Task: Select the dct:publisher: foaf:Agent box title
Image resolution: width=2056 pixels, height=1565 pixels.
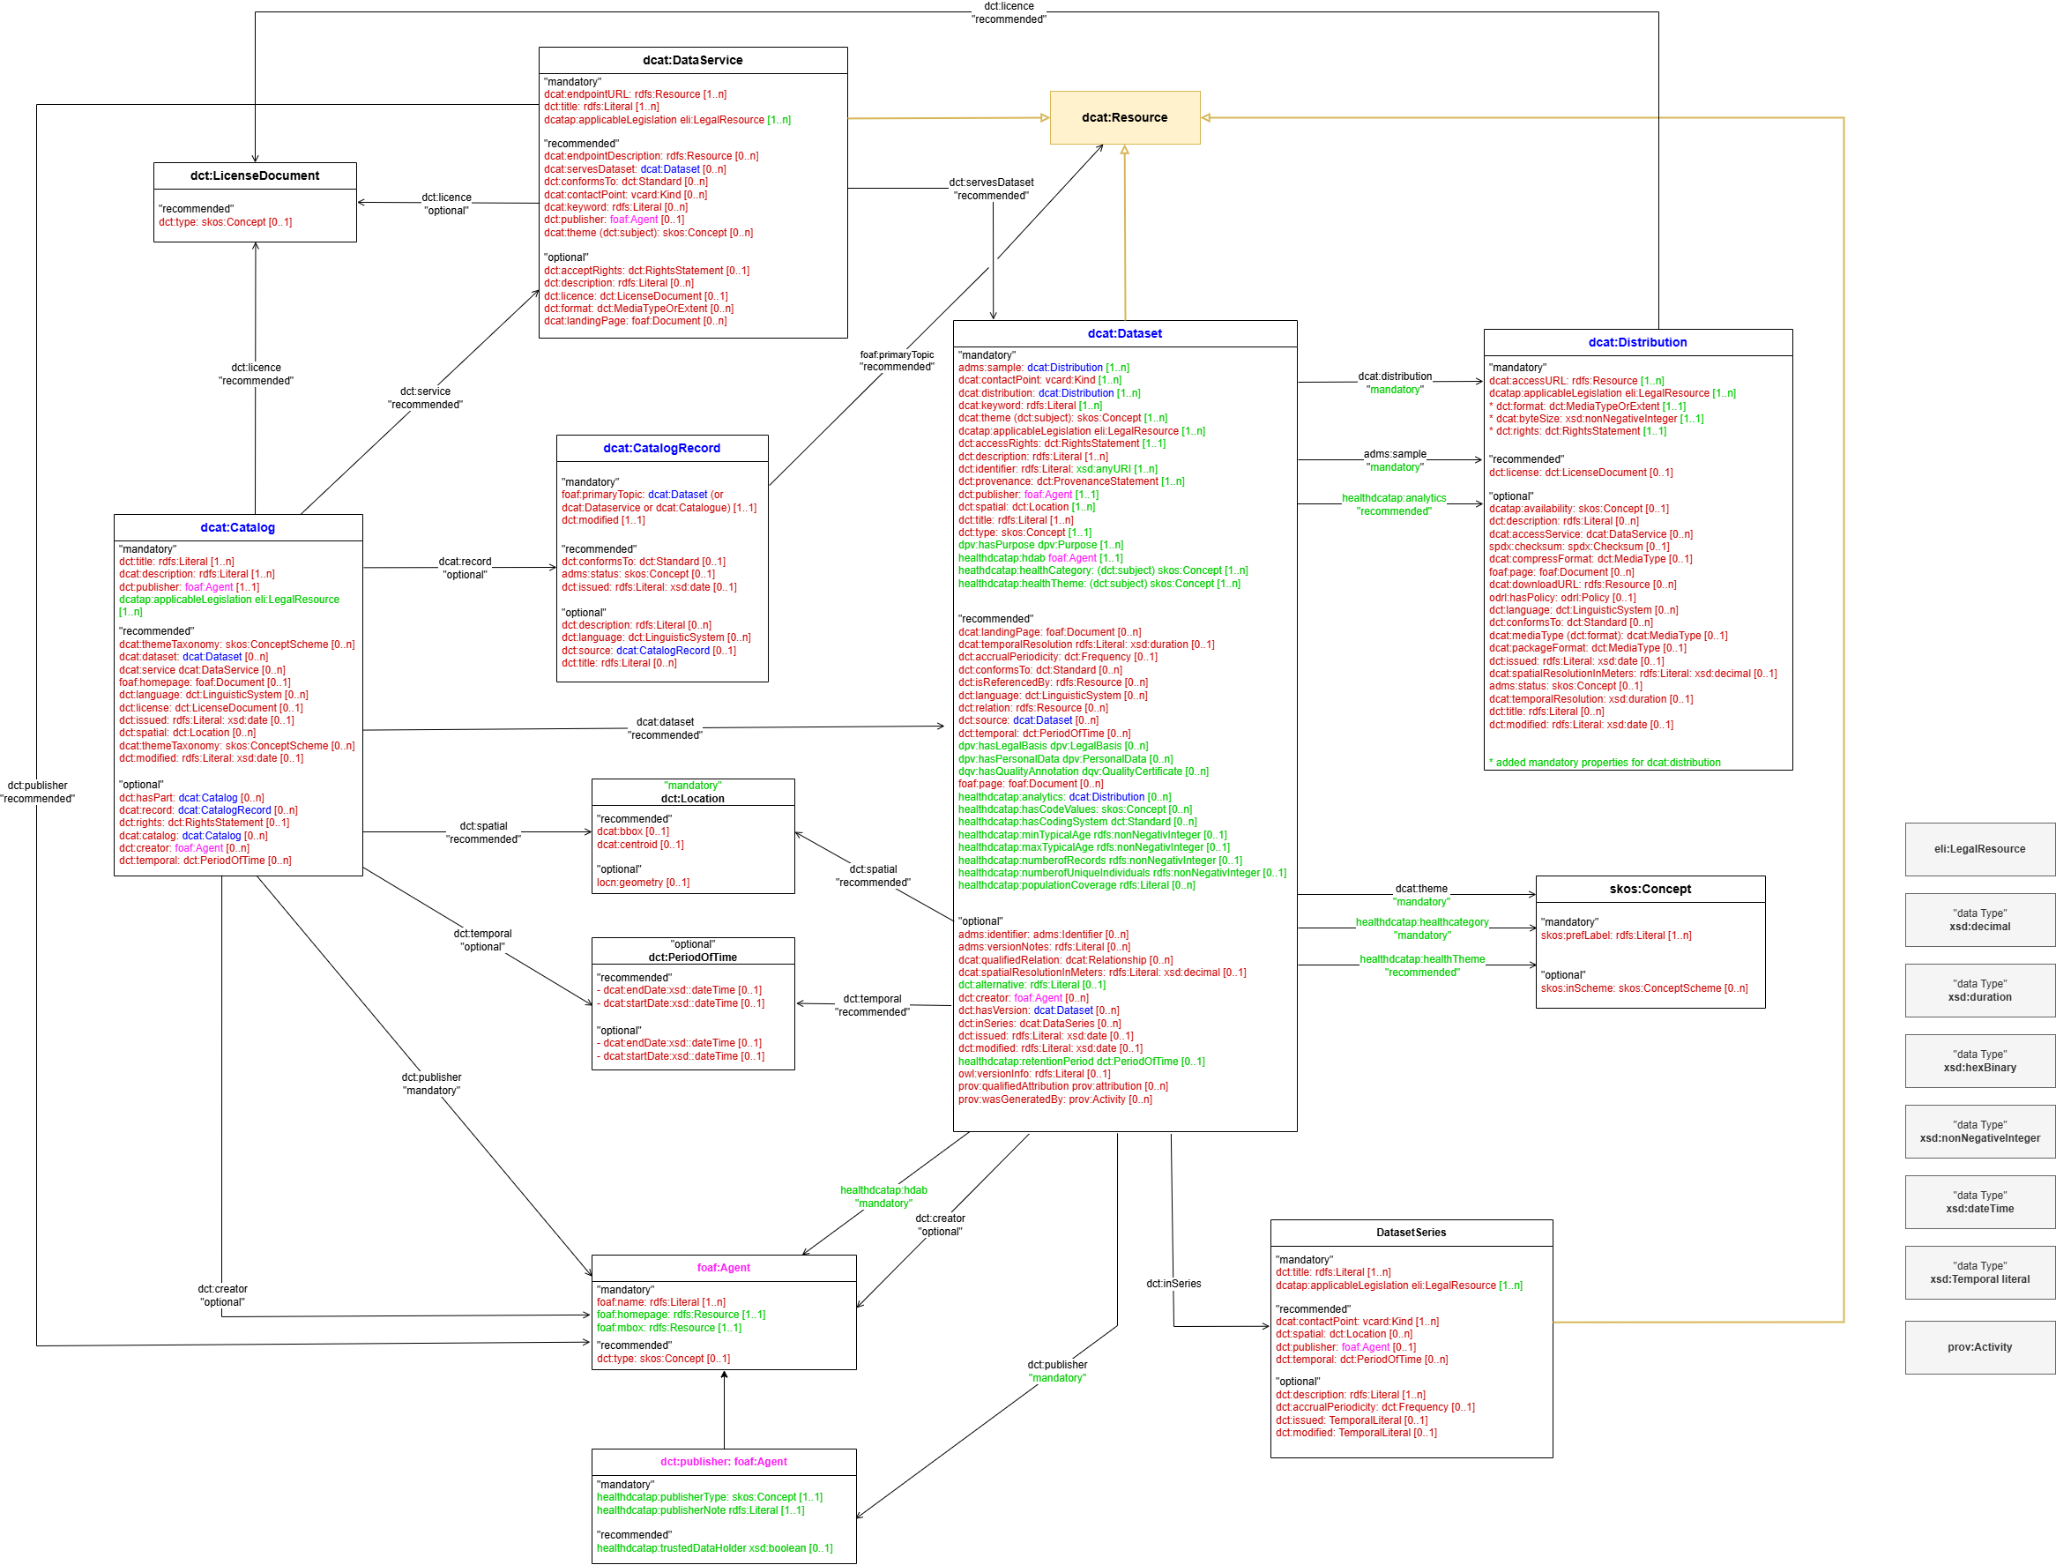Action: tap(723, 1462)
